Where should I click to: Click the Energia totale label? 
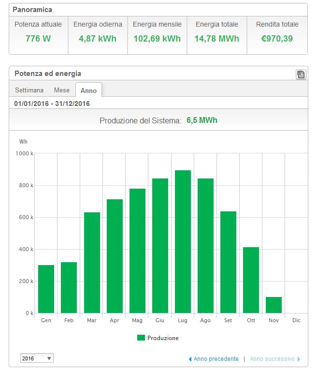tap(217, 24)
